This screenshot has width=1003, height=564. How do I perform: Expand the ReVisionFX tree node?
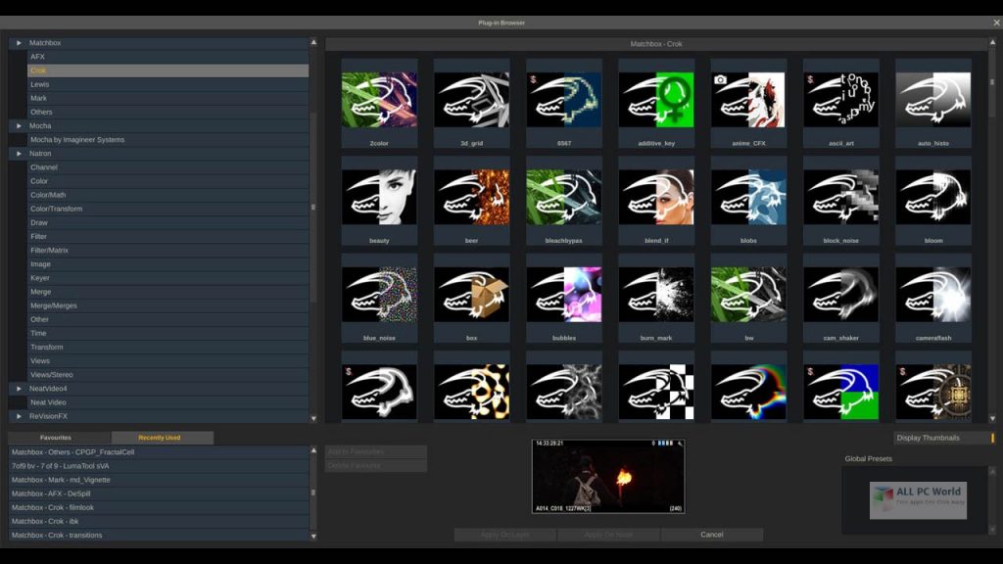pyautogui.click(x=19, y=416)
